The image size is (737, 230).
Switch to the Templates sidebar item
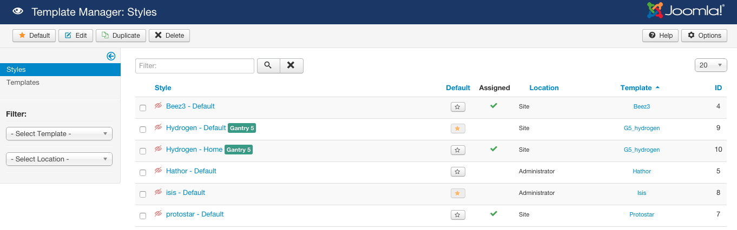click(x=23, y=83)
